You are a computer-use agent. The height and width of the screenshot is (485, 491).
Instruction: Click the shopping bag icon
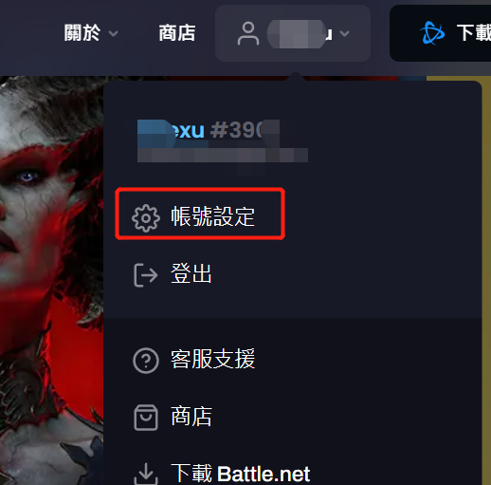pos(146,418)
